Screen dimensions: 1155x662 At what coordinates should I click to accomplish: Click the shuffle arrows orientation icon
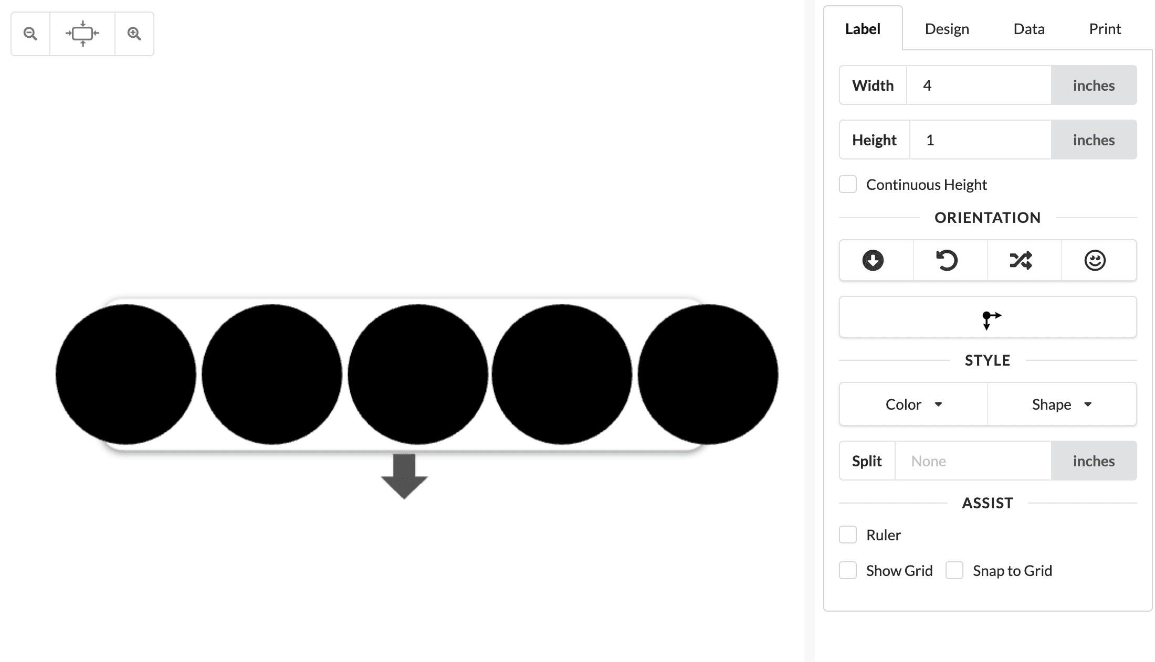(1021, 260)
